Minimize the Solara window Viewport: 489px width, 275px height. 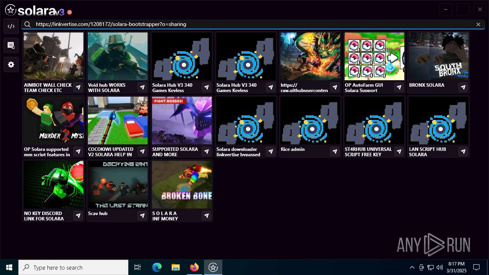pos(445,10)
